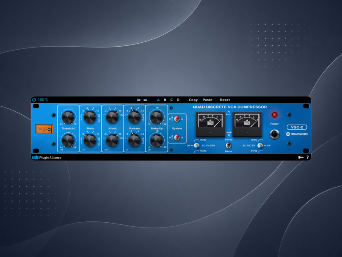
Task: Click the channel B VU meter
Action: click(247, 124)
